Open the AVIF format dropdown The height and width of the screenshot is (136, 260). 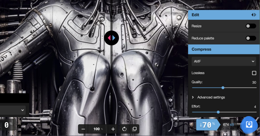click(x=224, y=61)
